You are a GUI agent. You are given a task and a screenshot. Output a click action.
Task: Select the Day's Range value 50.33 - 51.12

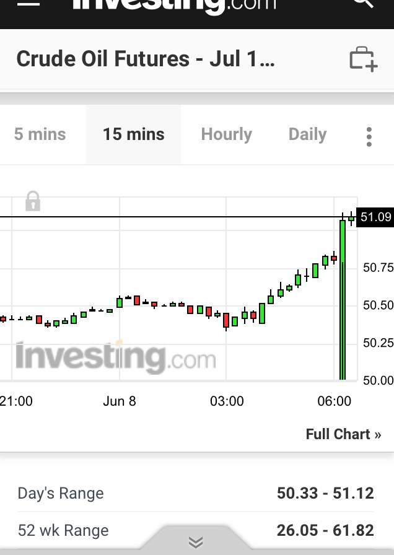pos(325,493)
